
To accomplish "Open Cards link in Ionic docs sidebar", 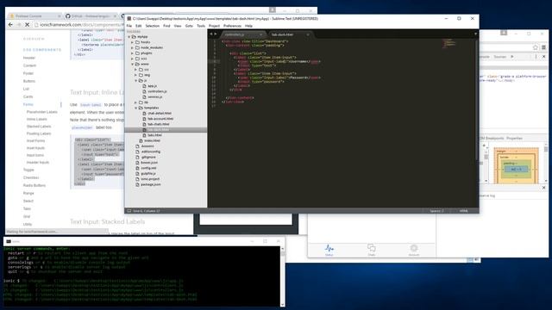I will pos(28,96).
